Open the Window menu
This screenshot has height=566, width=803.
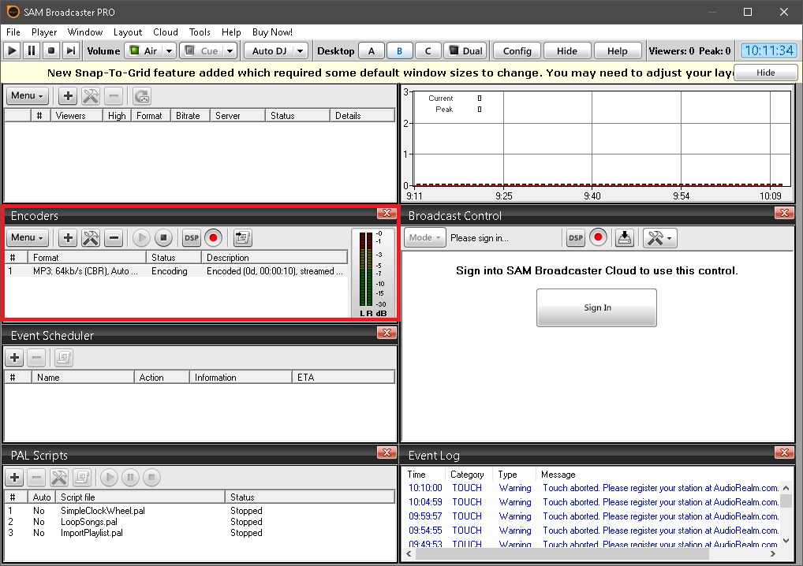[85, 32]
